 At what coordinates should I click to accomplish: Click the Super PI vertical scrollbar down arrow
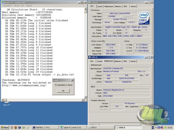click(x=85, y=97)
